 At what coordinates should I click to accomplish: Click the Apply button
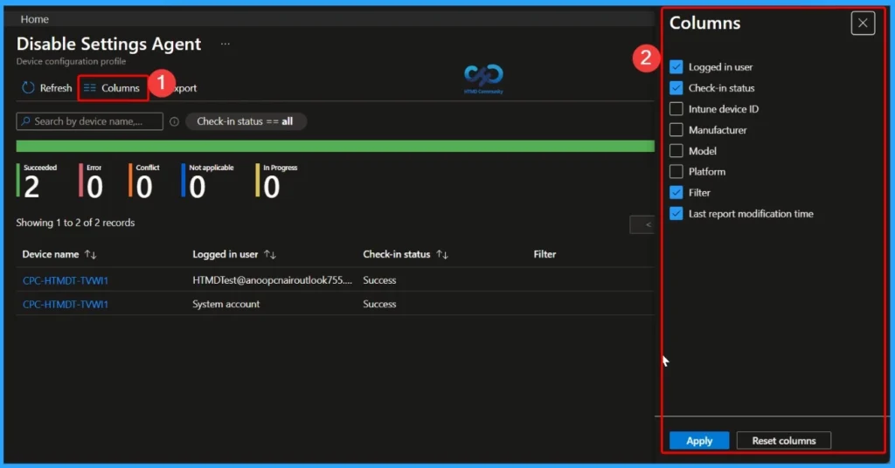(698, 441)
